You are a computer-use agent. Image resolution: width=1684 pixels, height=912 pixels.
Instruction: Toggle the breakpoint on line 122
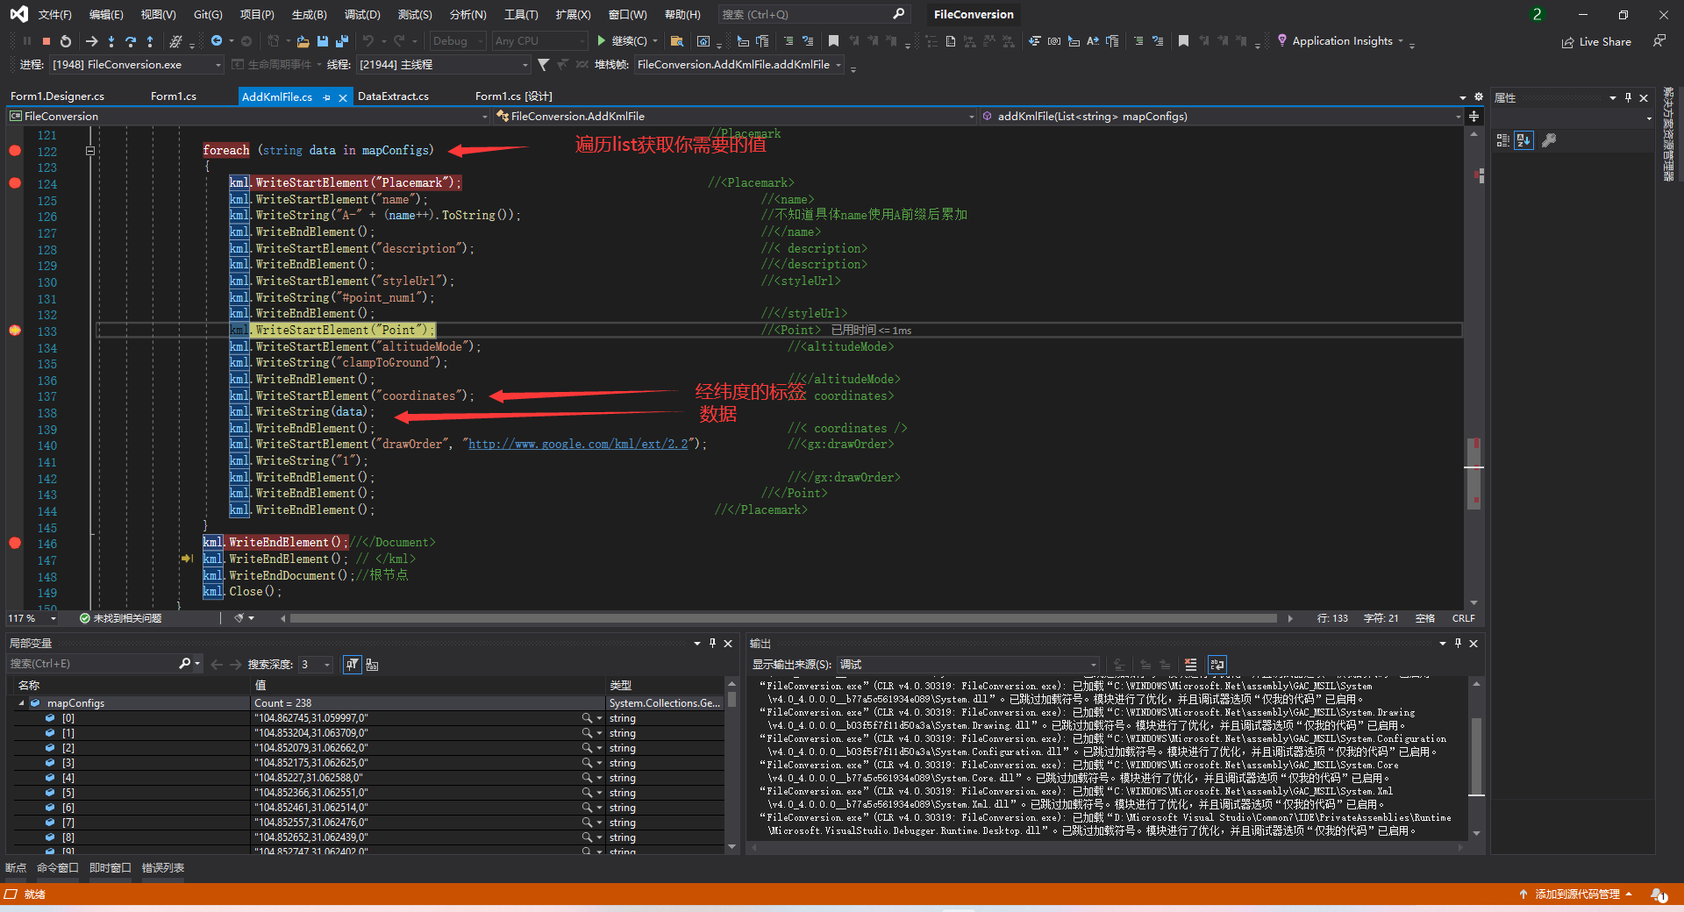pyautogui.click(x=15, y=151)
